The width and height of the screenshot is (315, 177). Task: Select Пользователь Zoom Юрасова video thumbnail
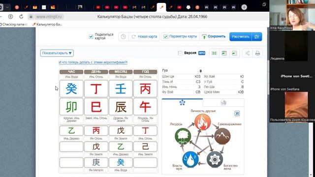coord(292,107)
